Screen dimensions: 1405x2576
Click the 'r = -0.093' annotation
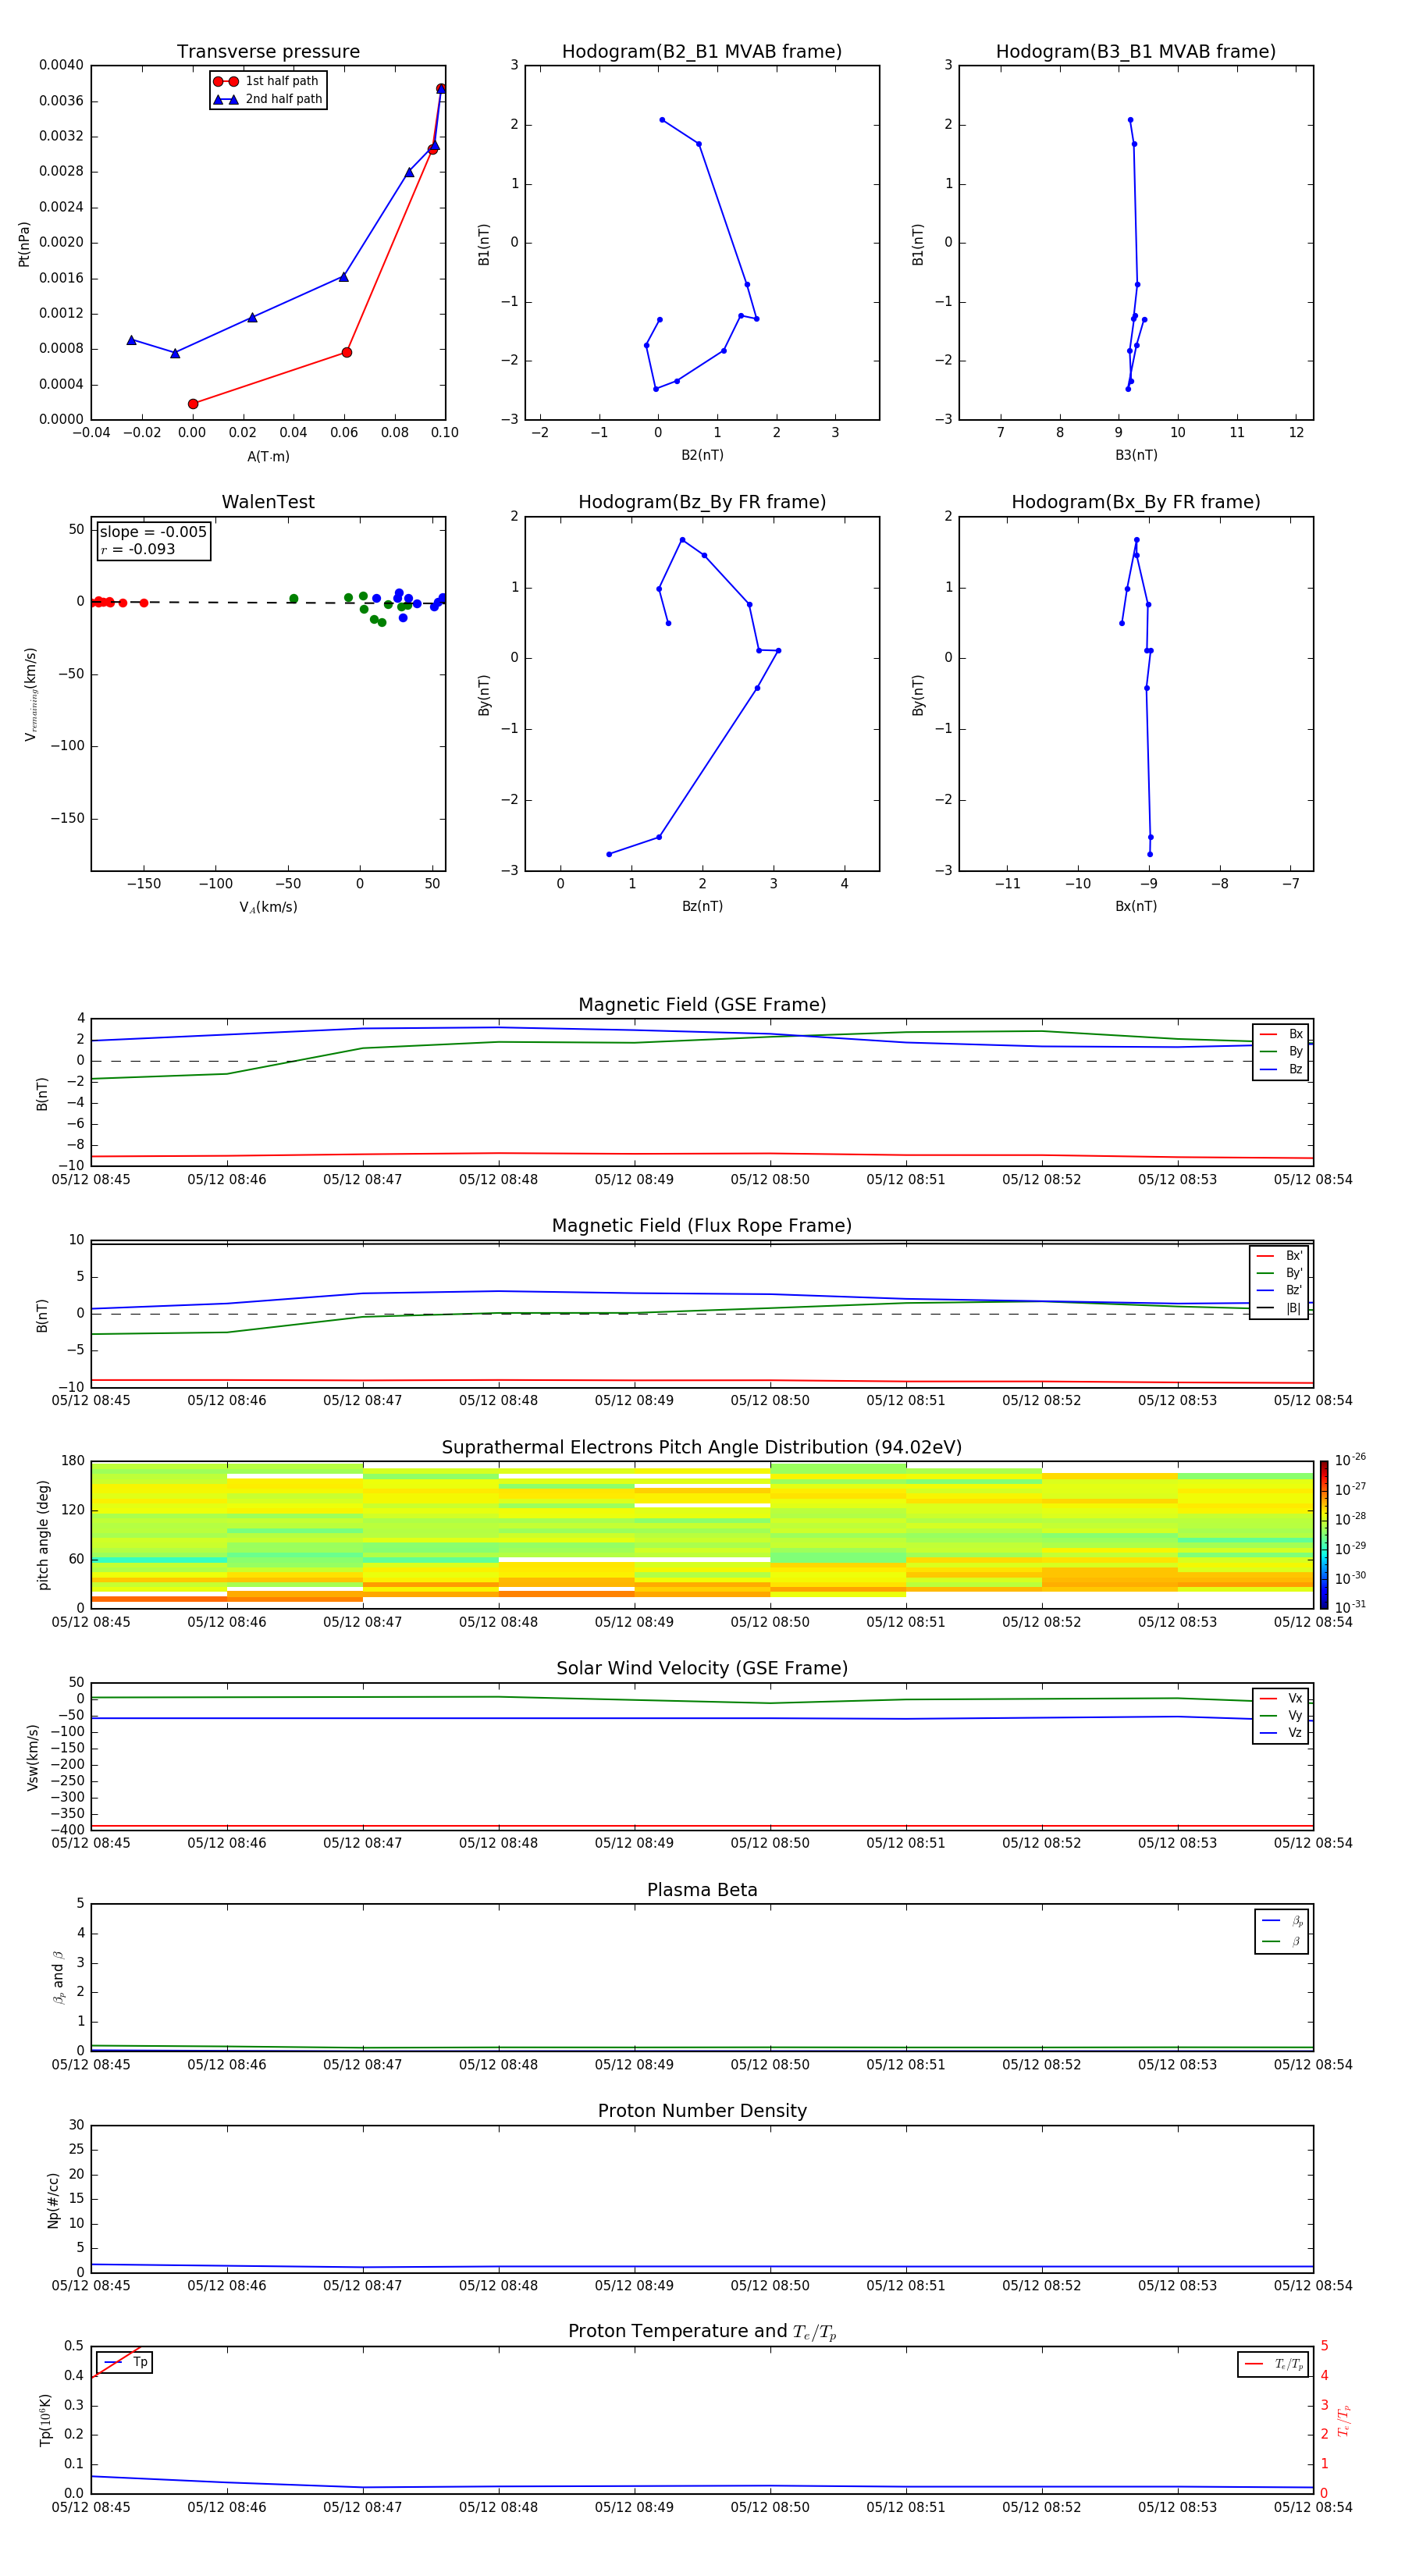pyautogui.click(x=138, y=549)
